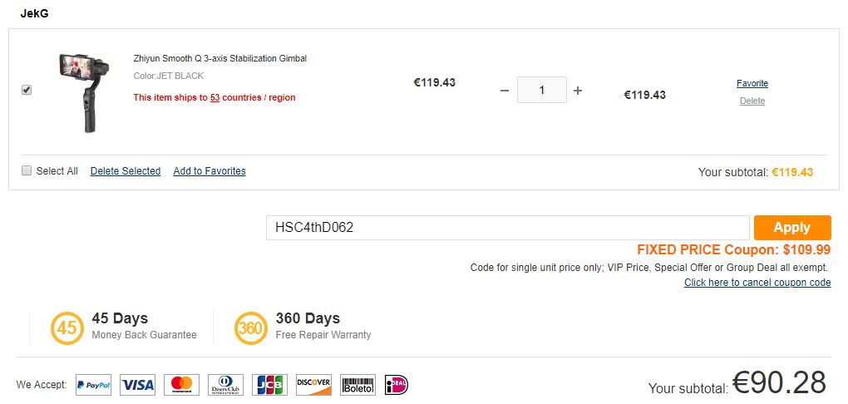This screenshot has width=848, height=404.
Task: Click the Apply coupon button
Action: (792, 228)
